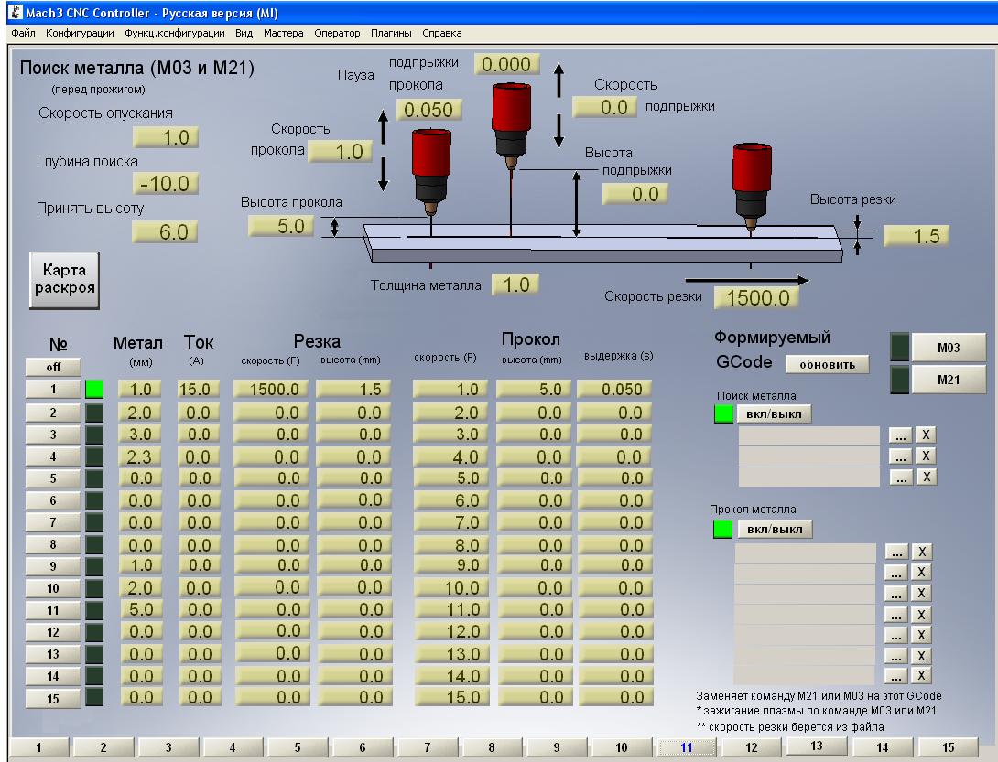This screenshot has width=998, height=762.
Task: Click the Mach3 title bar app icon
Action: coord(16,12)
